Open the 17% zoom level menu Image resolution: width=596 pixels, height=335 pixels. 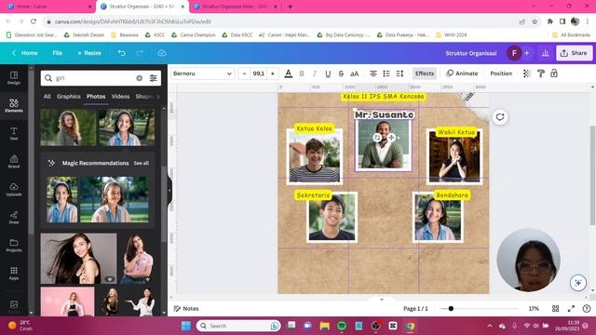tap(534, 309)
